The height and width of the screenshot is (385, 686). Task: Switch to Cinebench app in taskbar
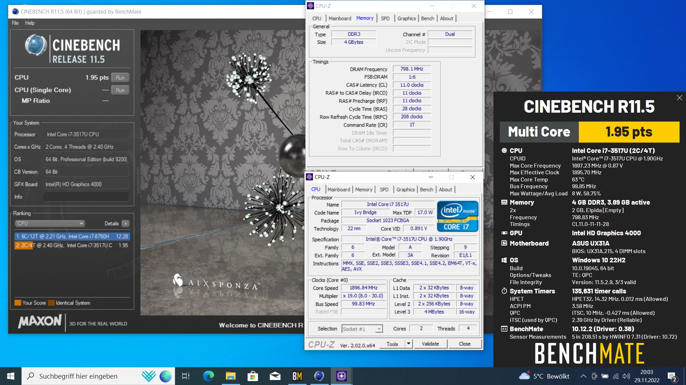click(x=319, y=376)
